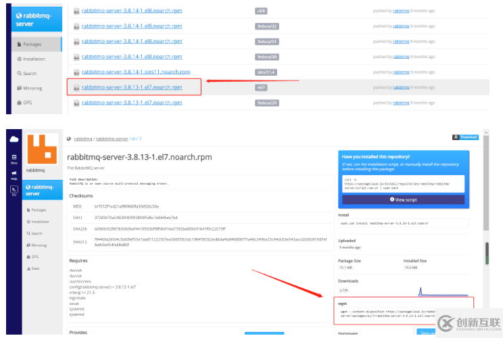Open Stats in the detail page sidebar
This screenshot has height=338, width=503.
pyautogui.click(x=33, y=268)
